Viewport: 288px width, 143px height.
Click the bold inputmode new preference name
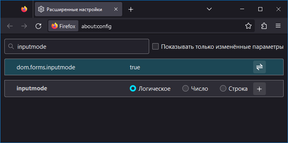pyautogui.click(x=32, y=88)
